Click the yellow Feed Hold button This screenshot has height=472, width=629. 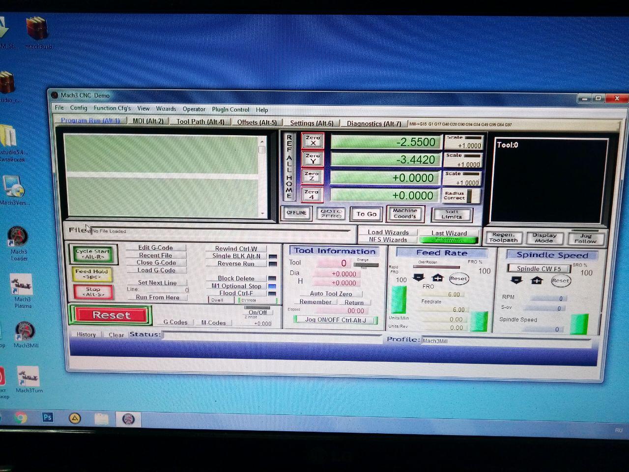tap(92, 273)
